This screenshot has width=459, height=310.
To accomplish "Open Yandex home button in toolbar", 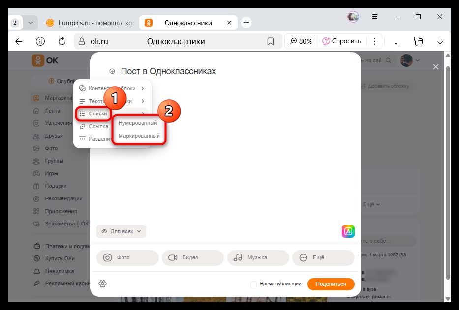I will coord(40,42).
